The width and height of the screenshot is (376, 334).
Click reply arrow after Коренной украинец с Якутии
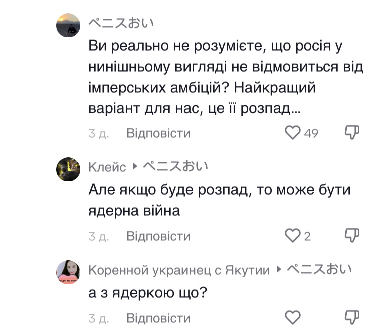pos(279,270)
